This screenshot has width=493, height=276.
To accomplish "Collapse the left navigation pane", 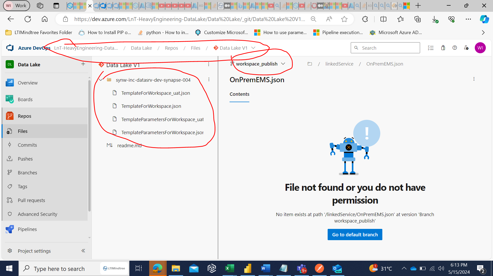I will [83, 251].
